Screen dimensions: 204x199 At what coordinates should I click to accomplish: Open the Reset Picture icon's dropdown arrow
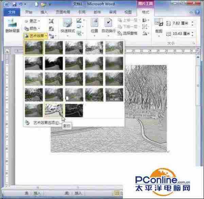click(56, 36)
